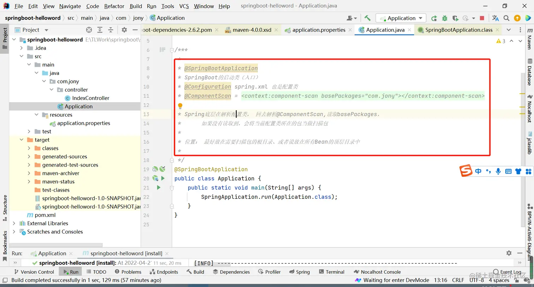Collapse all nodes in Project panel

tap(111, 30)
